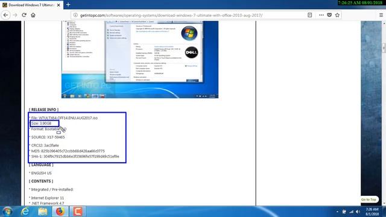Open network status tray icon
386x217 pixels.
point(351,212)
